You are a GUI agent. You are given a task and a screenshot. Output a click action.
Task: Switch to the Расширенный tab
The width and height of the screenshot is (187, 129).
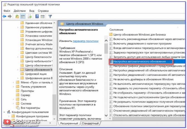click(69, 123)
